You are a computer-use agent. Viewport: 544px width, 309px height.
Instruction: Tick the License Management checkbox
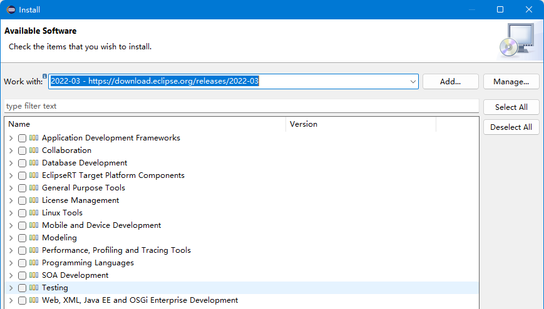click(22, 200)
